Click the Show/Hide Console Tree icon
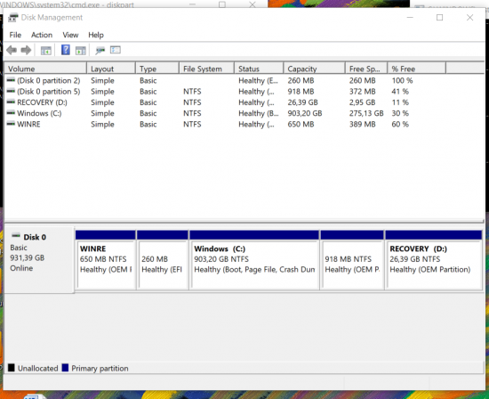489x399 pixels. pos(46,50)
